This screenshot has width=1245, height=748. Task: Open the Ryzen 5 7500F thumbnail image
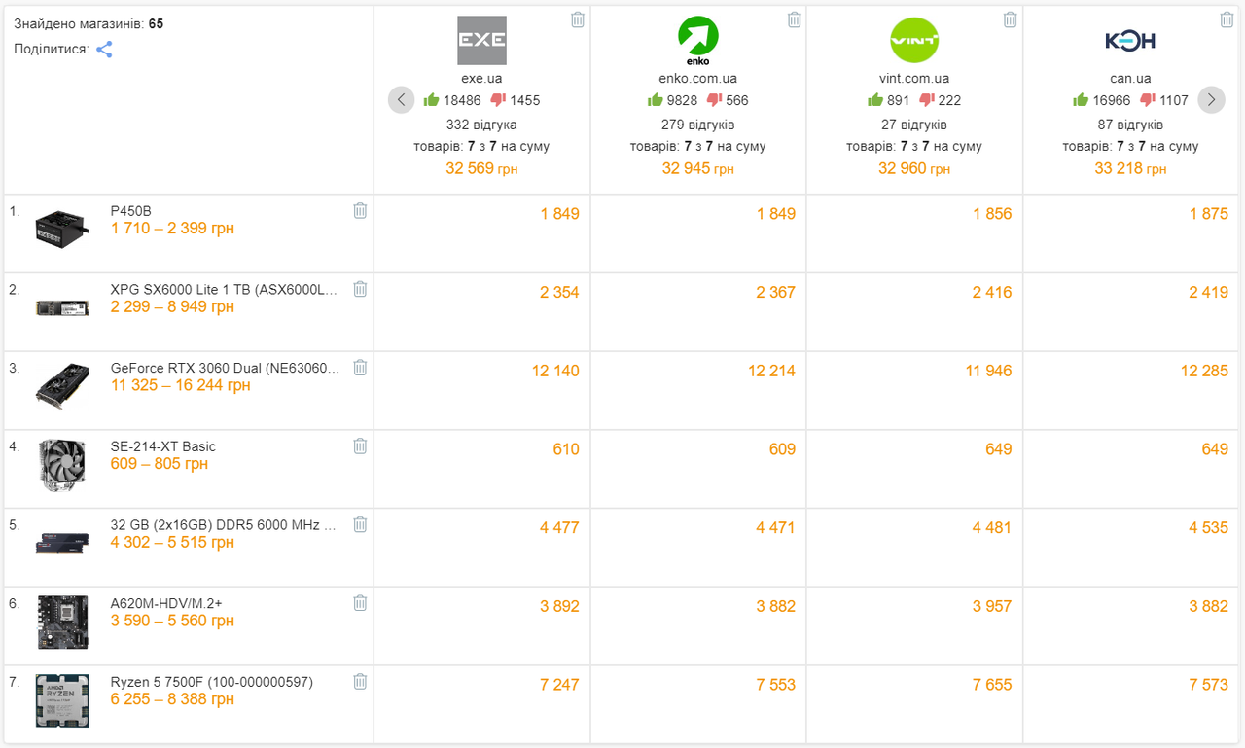[x=62, y=700]
